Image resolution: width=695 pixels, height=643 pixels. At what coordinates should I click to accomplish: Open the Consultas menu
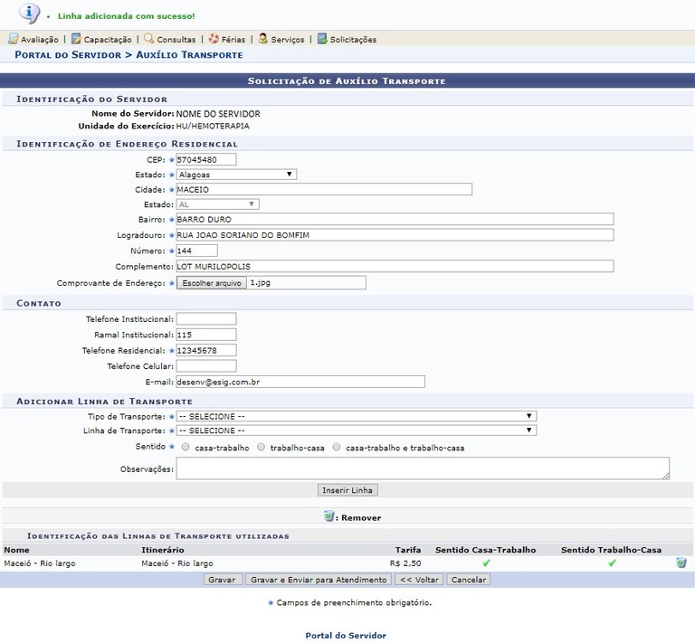[176, 40]
